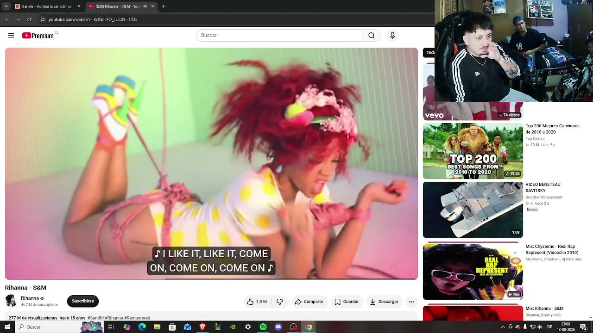
Task: Launch Microsoft Copilot from taskbar
Action: 127,327
